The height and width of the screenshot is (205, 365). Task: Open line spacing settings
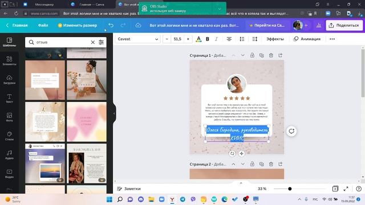coord(255,39)
